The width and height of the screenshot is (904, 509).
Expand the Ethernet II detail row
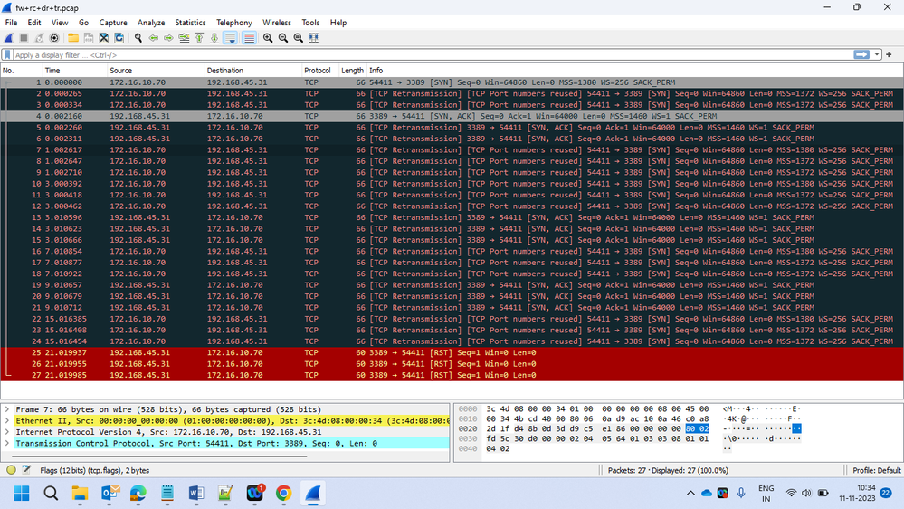pos(7,421)
